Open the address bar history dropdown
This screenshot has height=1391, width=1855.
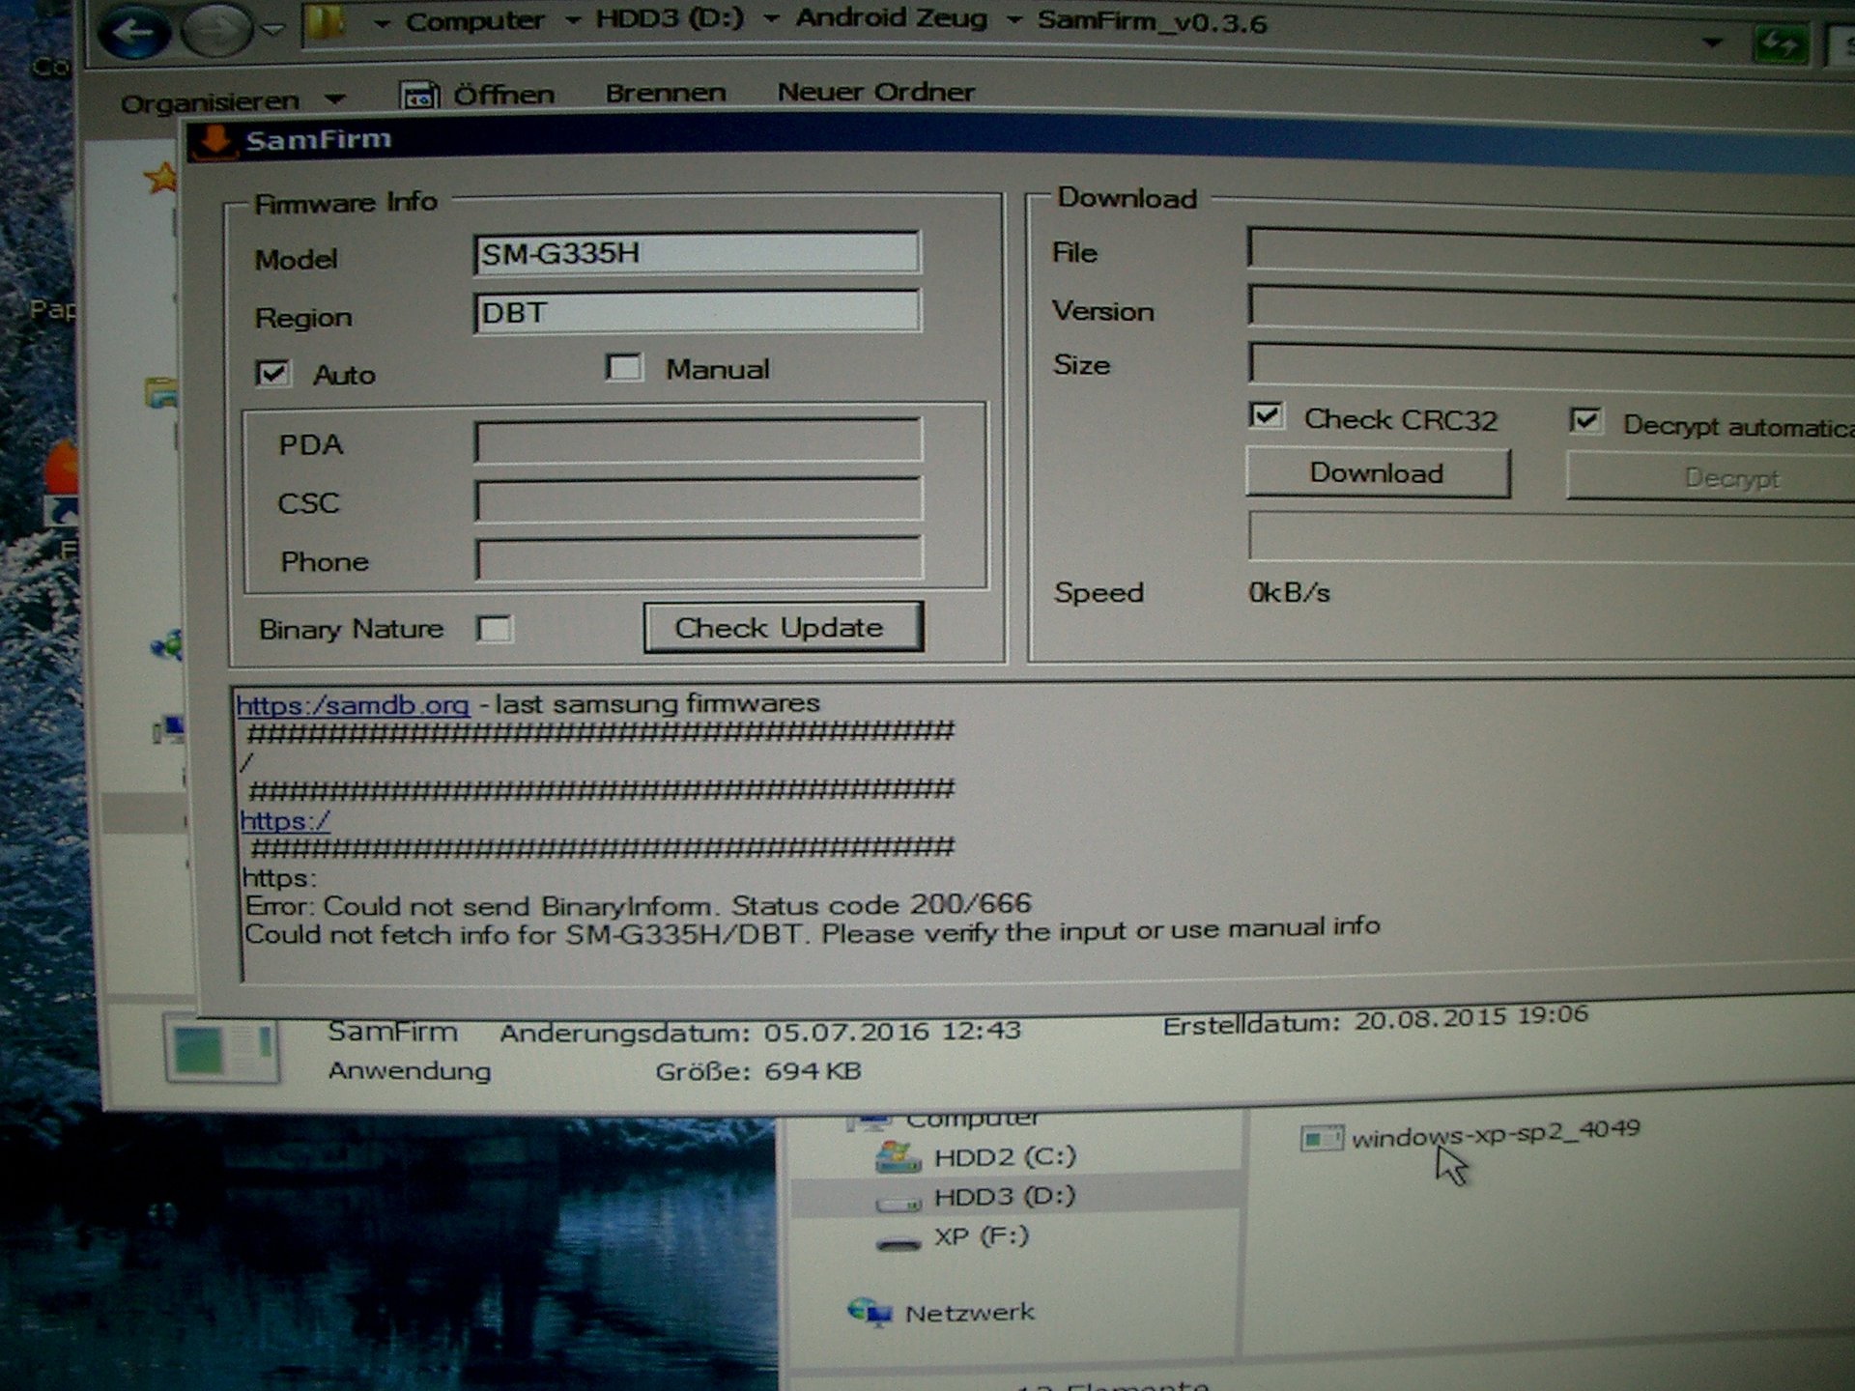(x=1712, y=43)
